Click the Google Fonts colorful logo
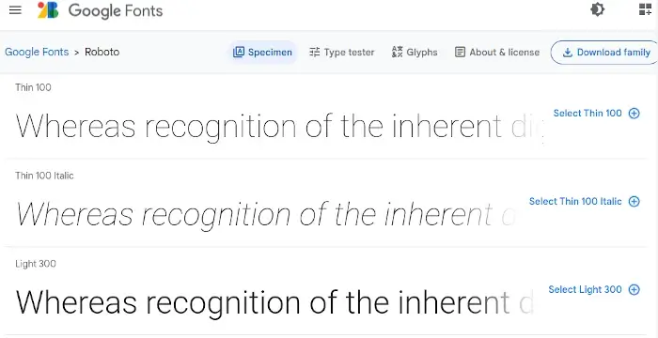This screenshot has height=338, width=658. (48, 10)
